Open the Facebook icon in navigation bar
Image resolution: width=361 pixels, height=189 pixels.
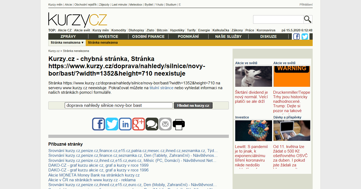[296, 36]
